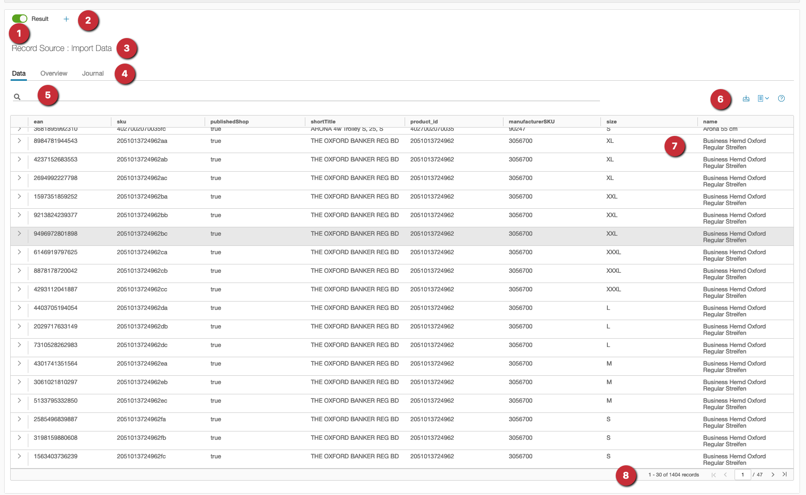Add a new result with plus icon
This screenshot has width=806, height=495.
point(66,19)
